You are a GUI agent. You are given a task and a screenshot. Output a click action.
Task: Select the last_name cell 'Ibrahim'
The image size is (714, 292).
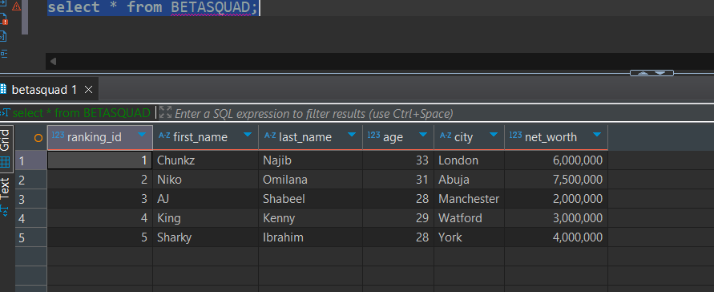(x=311, y=237)
